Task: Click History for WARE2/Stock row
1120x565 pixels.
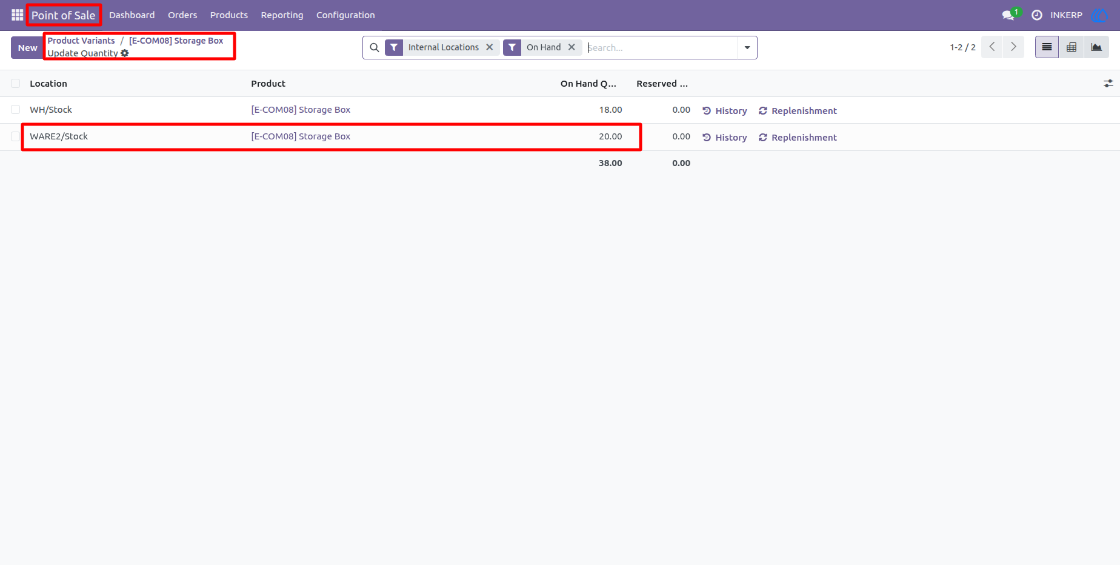Action: [725, 138]
